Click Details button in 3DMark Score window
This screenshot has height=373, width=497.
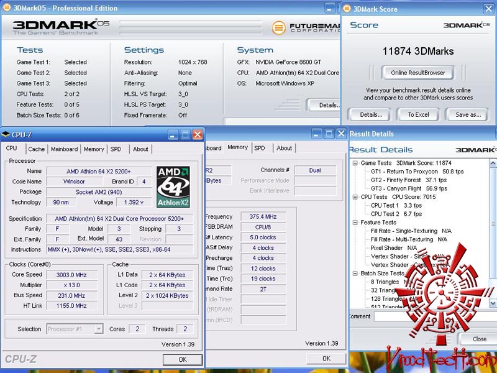click(371, 115)
